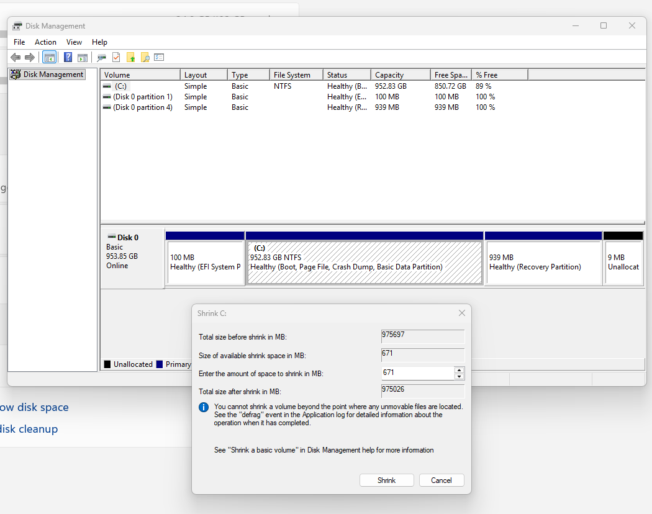Click the NTFS file system cell
The height and width of the screenshot is (514, 652).
pos(283,86)
